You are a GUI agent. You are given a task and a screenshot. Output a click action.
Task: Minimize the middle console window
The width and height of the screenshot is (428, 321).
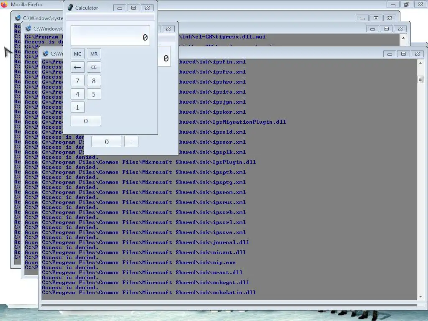372,29
